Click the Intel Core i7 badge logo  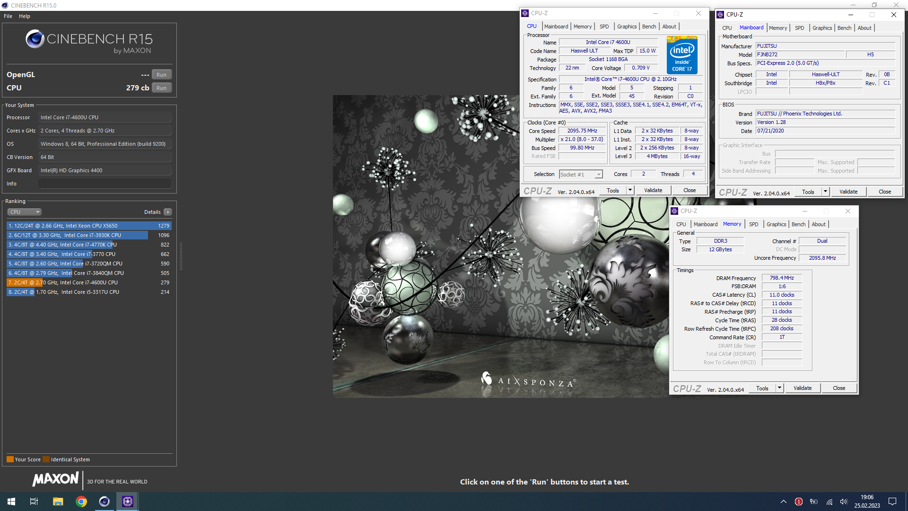tap(682, 55)
